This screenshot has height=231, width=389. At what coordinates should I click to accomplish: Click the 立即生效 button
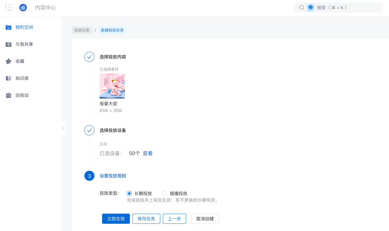[x=116, y=219]
